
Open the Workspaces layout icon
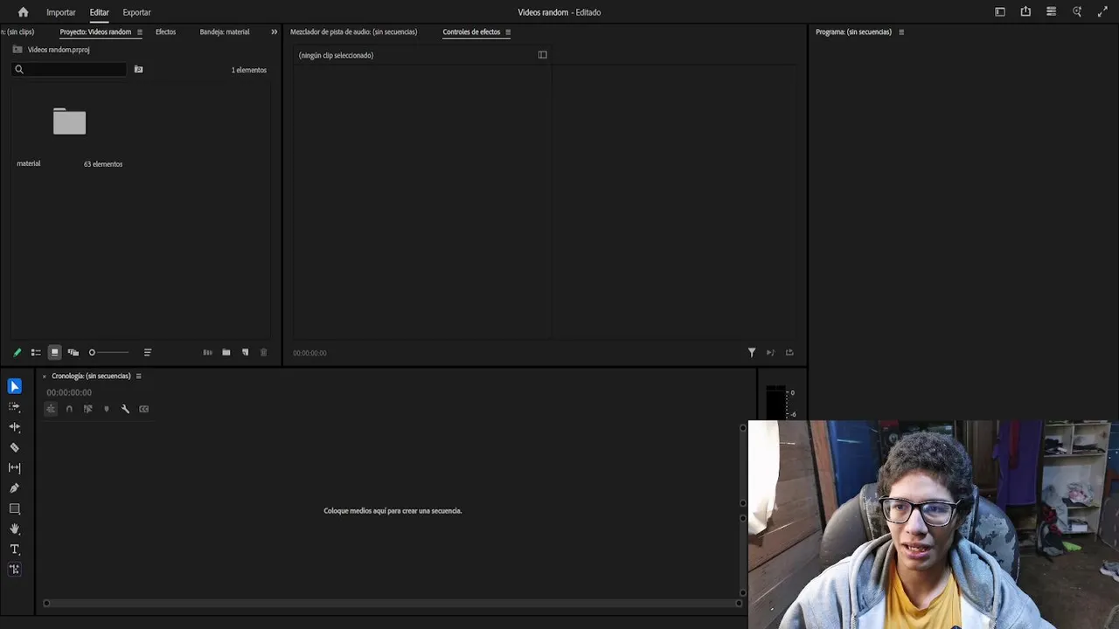[x=1000, y=12]
